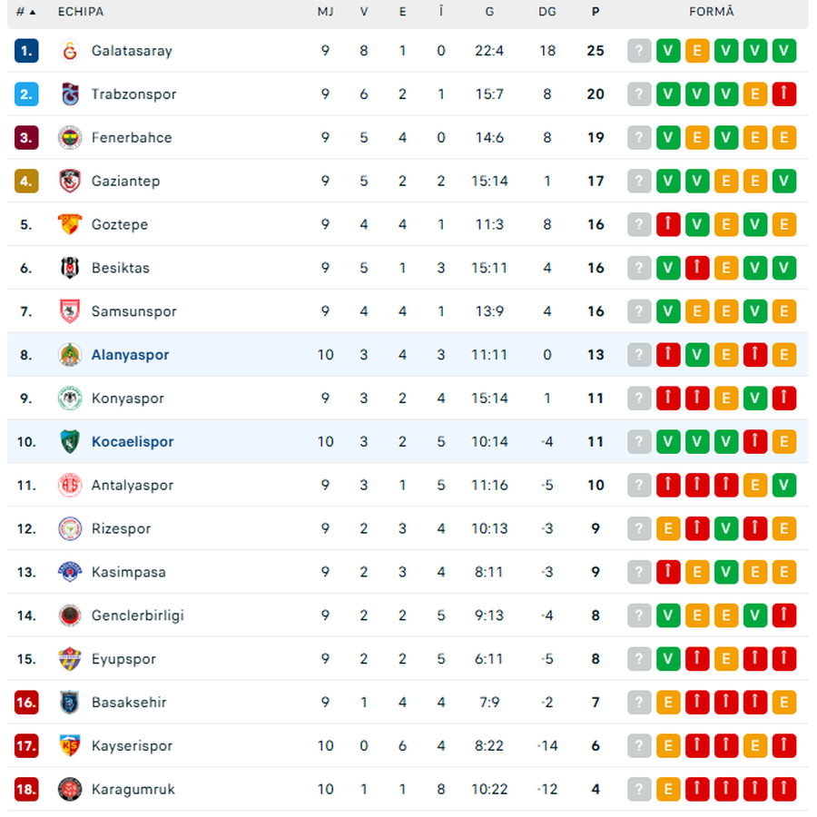This screenshot has height=817, width=817.
Task: Click the Fenerbahce team badge
Action: (x=70, y=138)
